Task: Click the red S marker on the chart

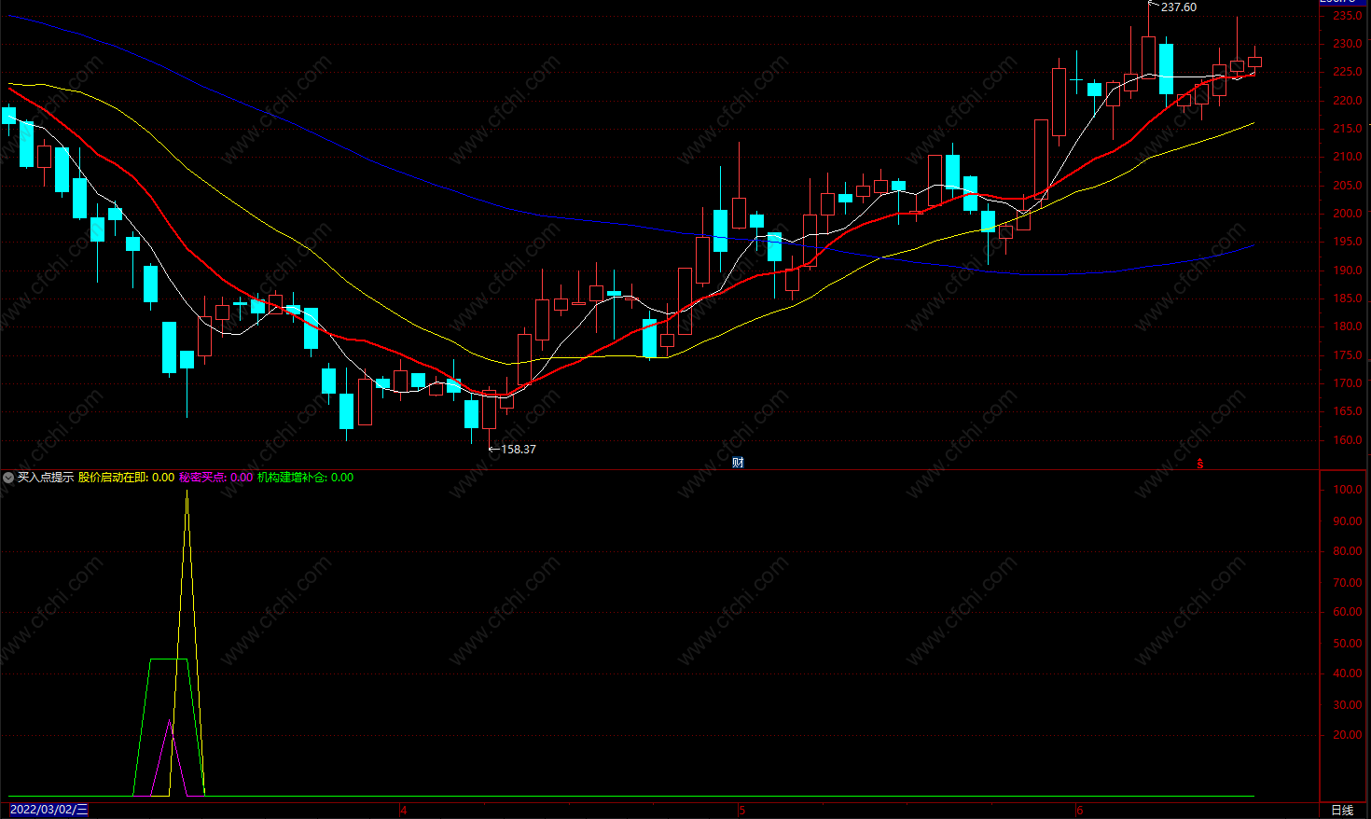Action: [x=1200, y=464]
